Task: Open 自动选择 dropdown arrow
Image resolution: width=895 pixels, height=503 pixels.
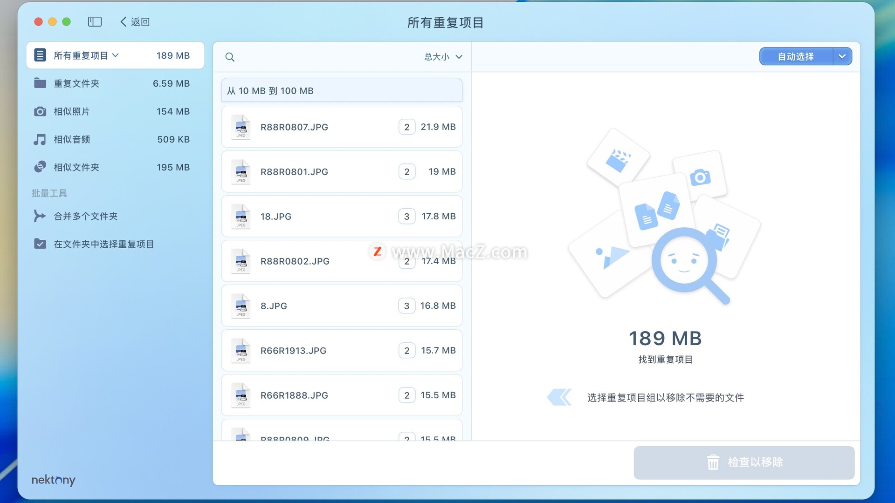Action: pyautogui.click(x=842, y=56)
